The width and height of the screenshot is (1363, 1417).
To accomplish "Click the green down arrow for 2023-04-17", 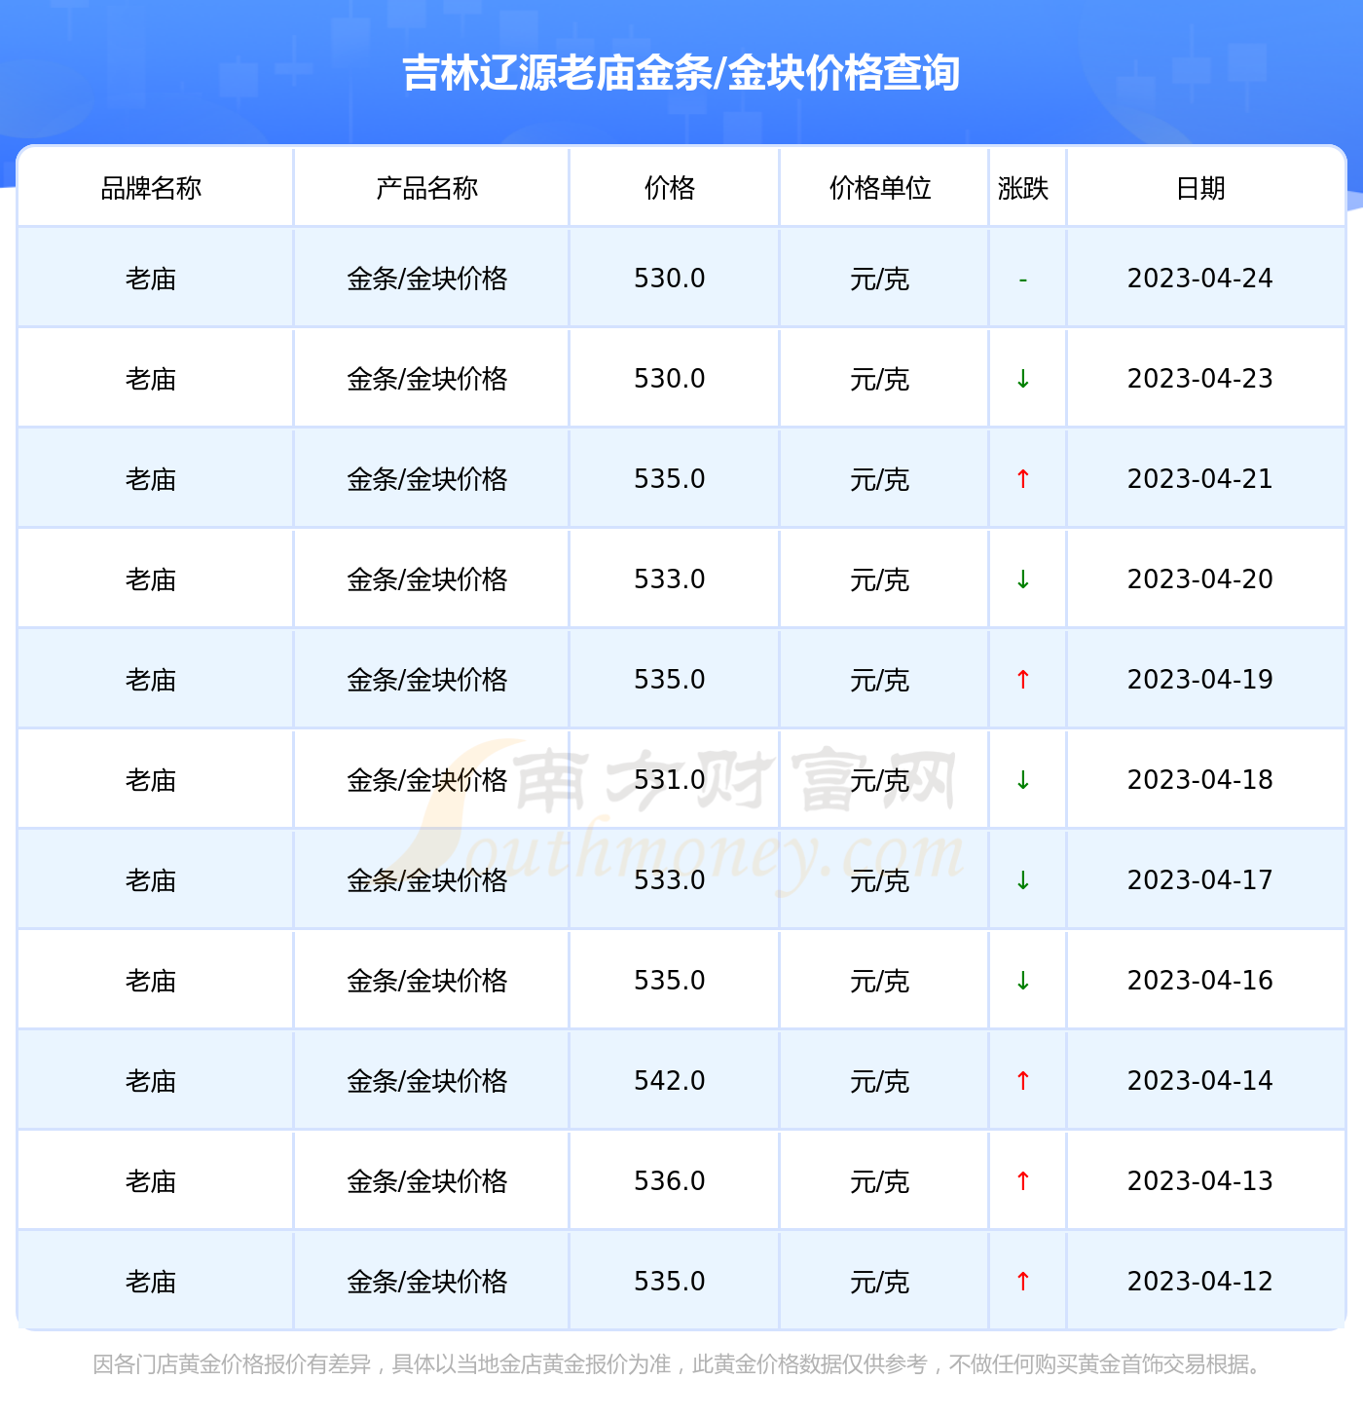I will 1023,880.
